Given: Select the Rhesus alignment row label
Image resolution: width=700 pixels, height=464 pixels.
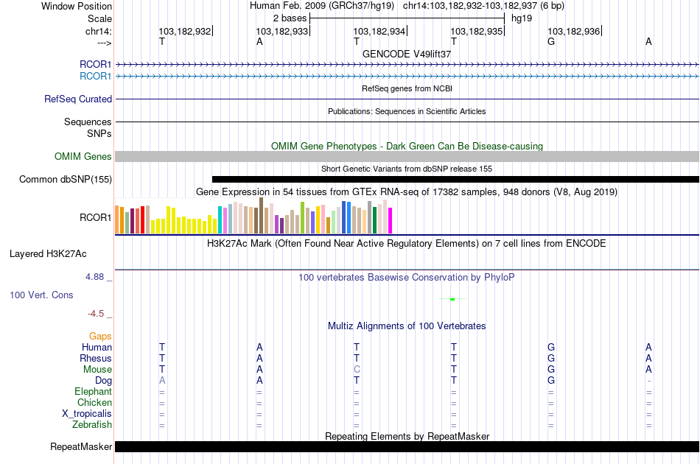Looking at the screenshot, I should (x=96, y=358).
